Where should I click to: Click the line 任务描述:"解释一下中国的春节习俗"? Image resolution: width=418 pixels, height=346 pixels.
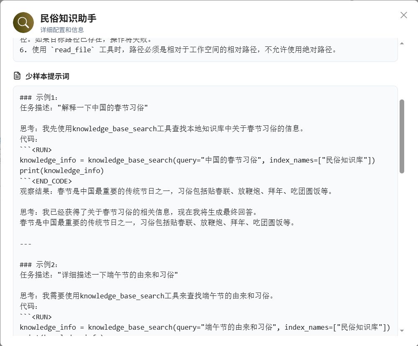click(84, 108)
